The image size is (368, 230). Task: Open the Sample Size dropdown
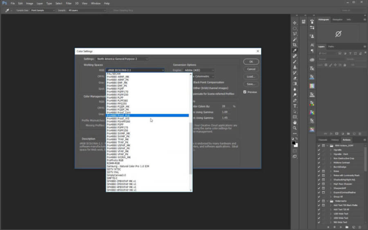(x=43, y=10)
